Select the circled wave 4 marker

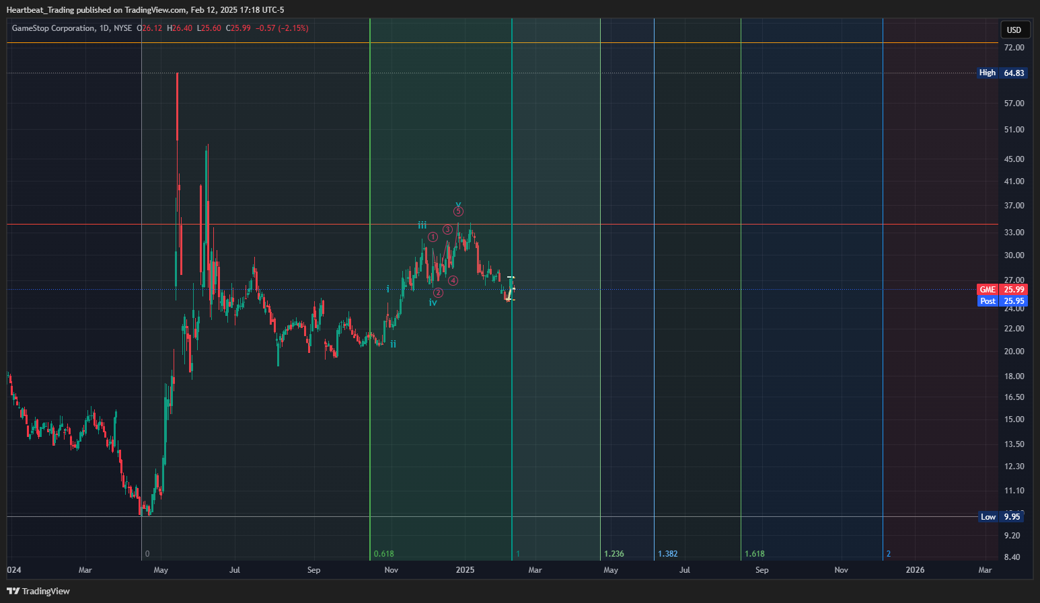453,280
